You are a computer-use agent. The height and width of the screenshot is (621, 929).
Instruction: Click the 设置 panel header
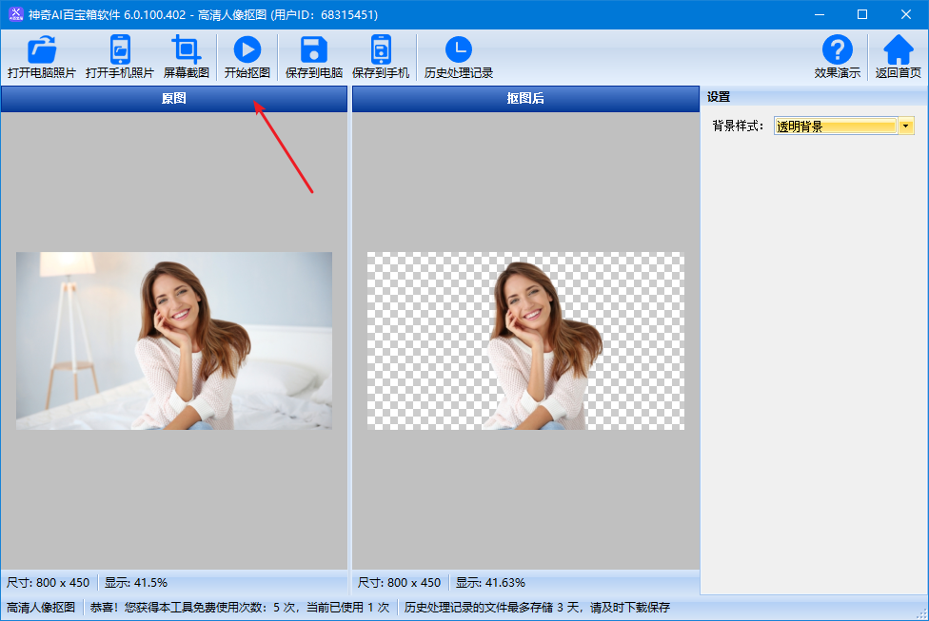coord(815,97)
